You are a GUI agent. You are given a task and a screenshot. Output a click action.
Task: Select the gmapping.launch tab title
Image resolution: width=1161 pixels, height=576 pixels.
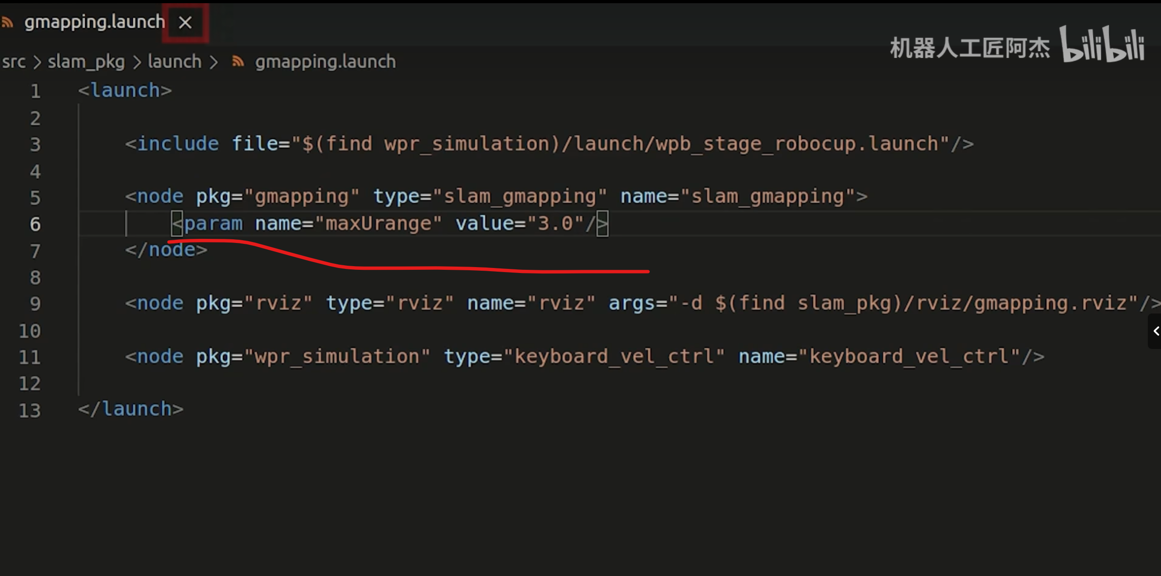tap(94, 22)
